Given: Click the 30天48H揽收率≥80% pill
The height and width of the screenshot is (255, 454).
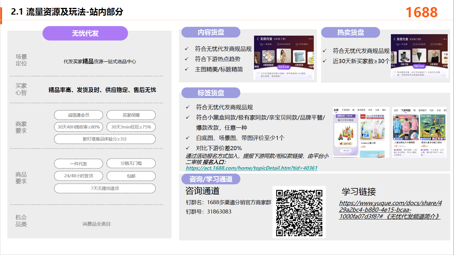Looking at the screenshot, I should [79, 127].
